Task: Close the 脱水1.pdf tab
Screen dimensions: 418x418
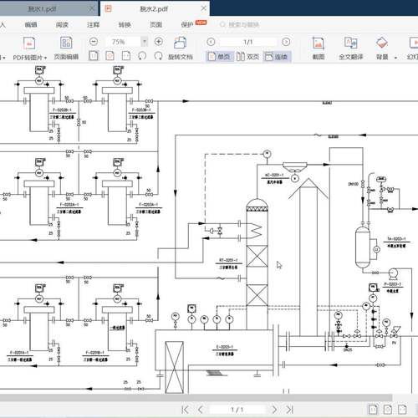Action: 91,9
